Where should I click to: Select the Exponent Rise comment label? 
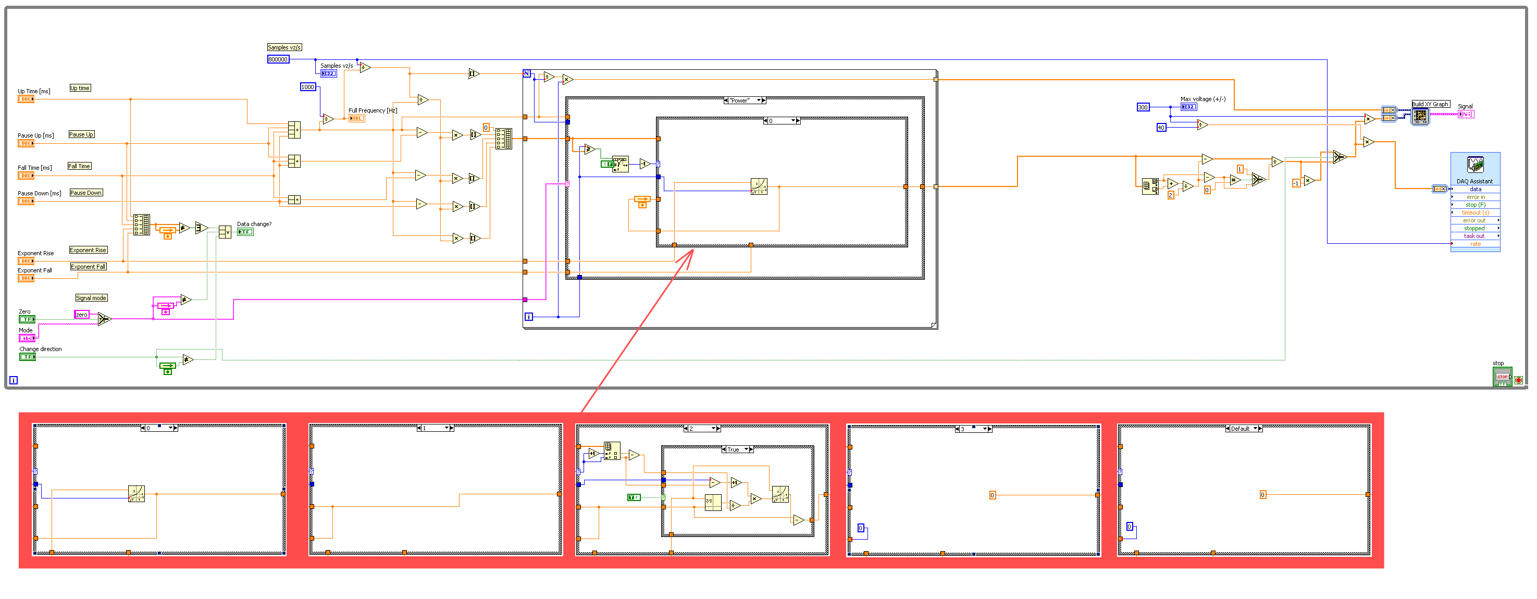tap(88, 250)
